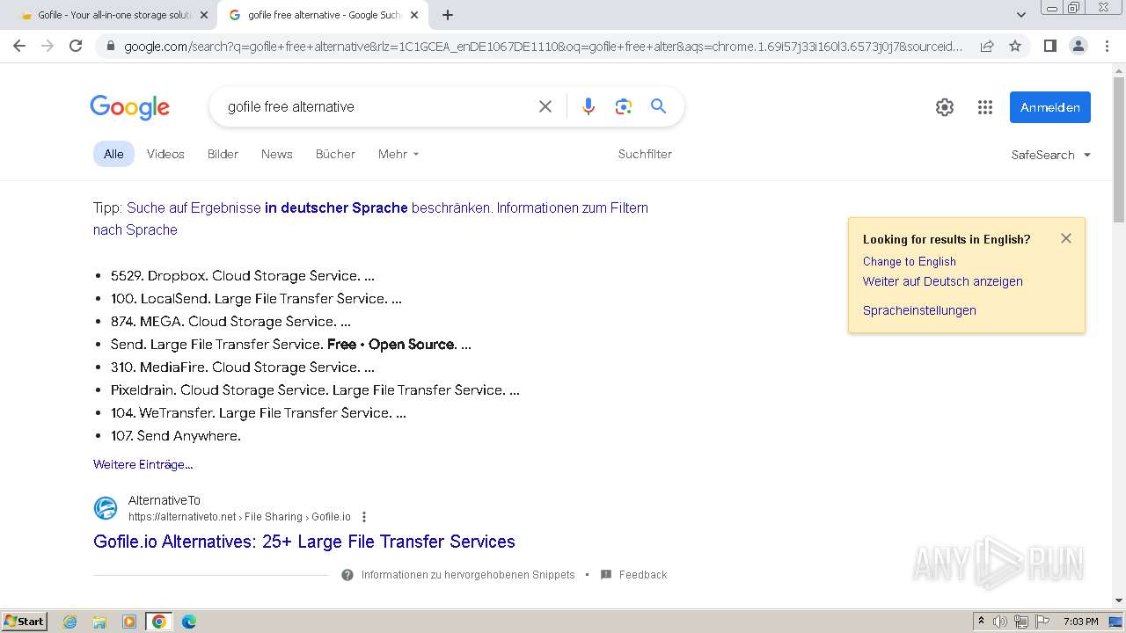Close the 'Looking for results in English?' box

(1066, 238)
